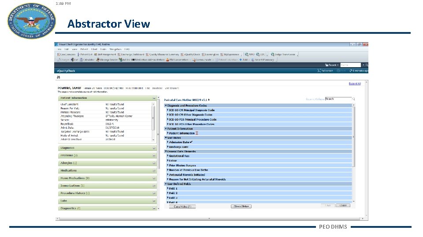Open Message Sender
Screen dimensions: 423x237
tap(107, 60)
